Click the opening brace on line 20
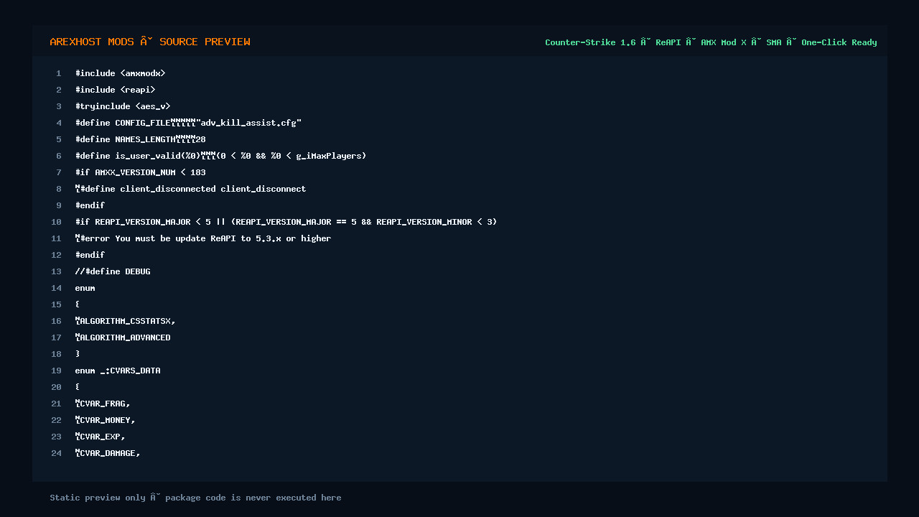This screenshot has width=919, height=517. 78,387
